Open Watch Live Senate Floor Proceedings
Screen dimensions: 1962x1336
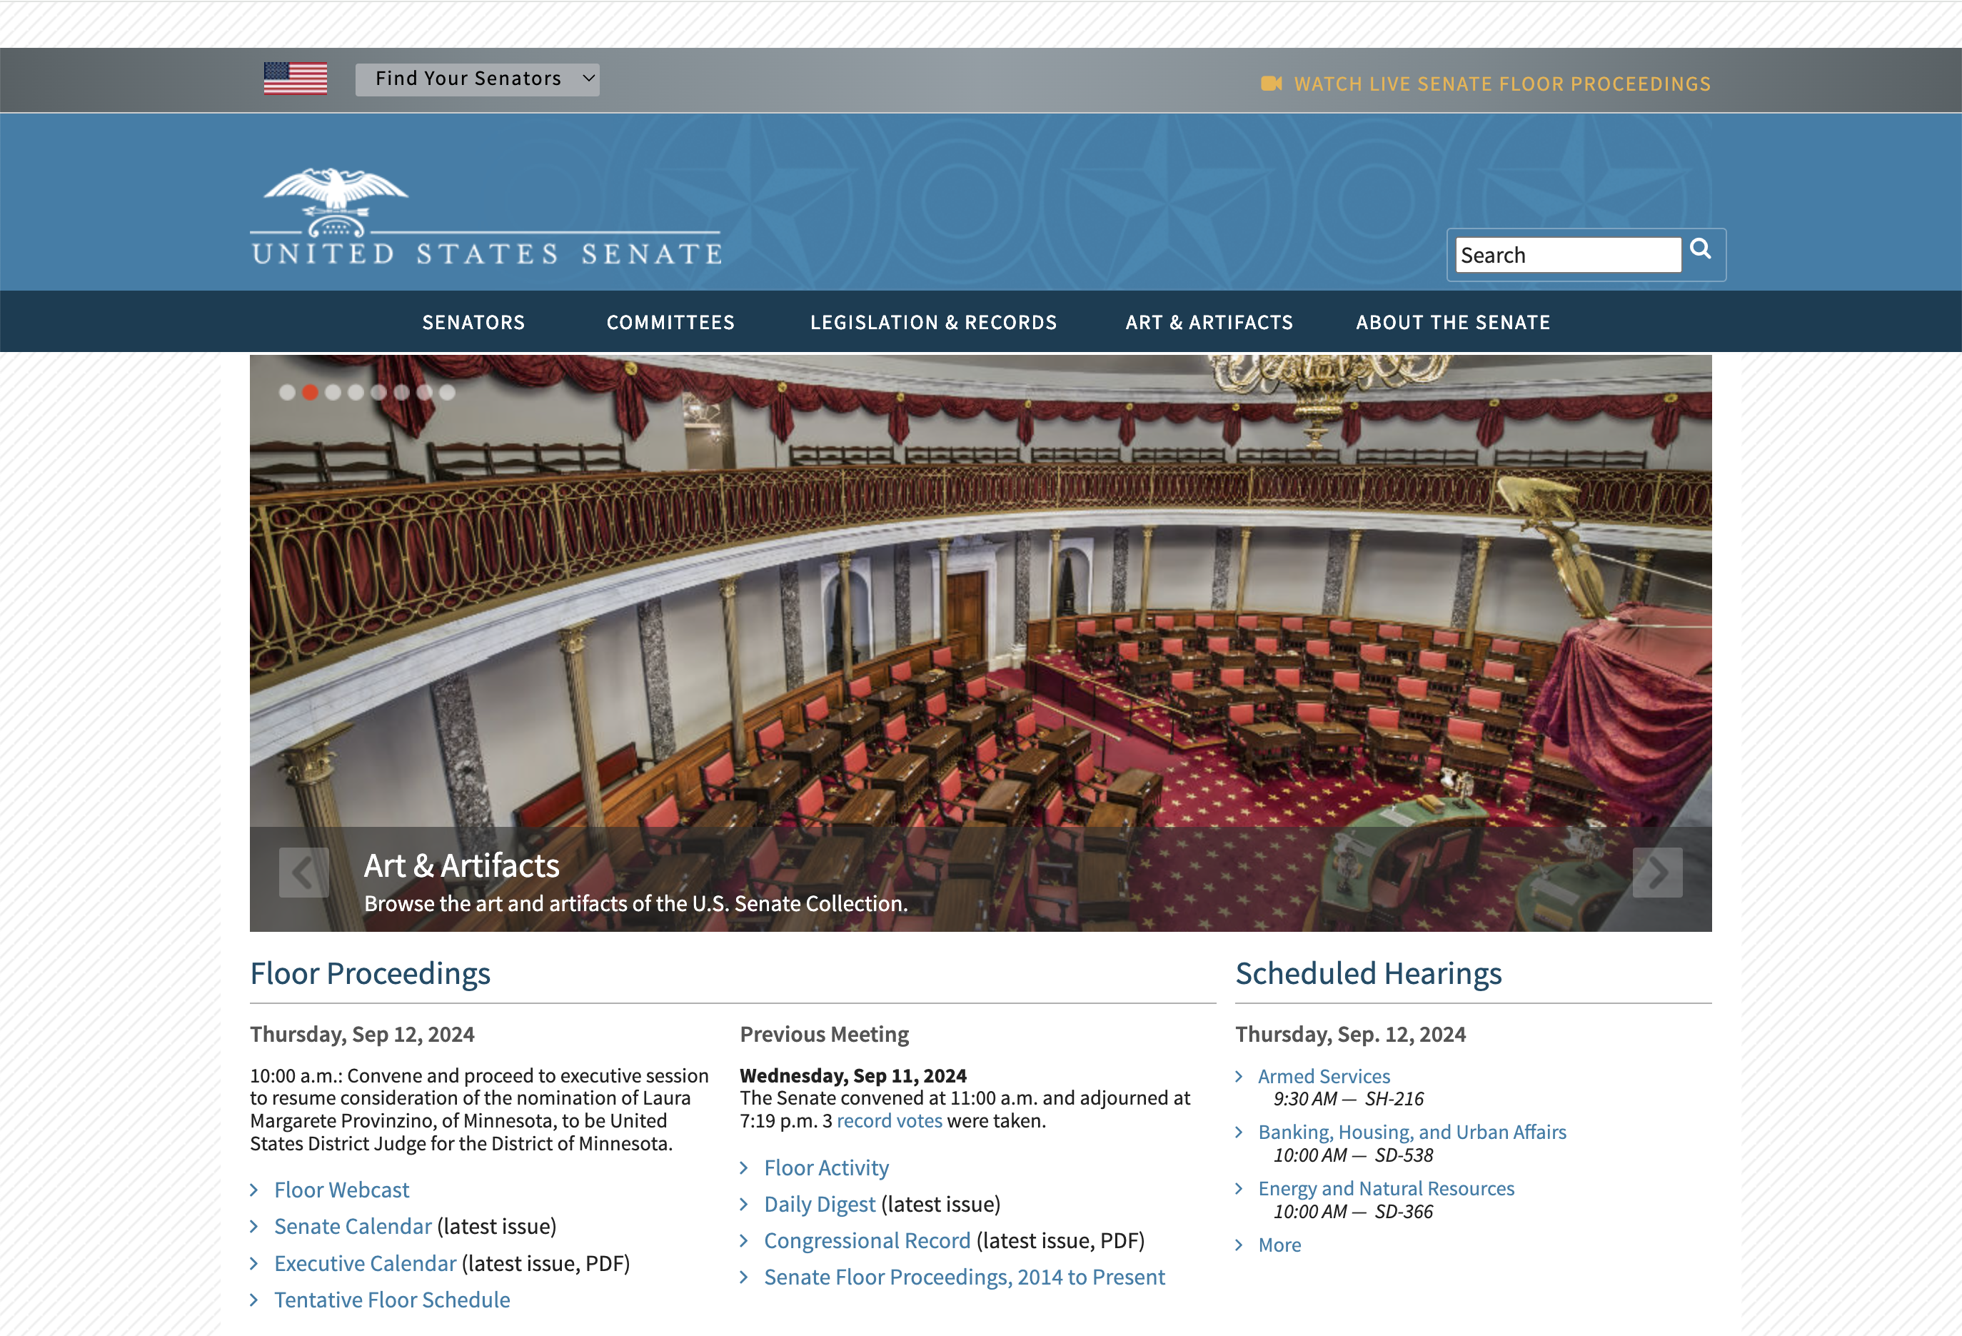point(1502,84)
